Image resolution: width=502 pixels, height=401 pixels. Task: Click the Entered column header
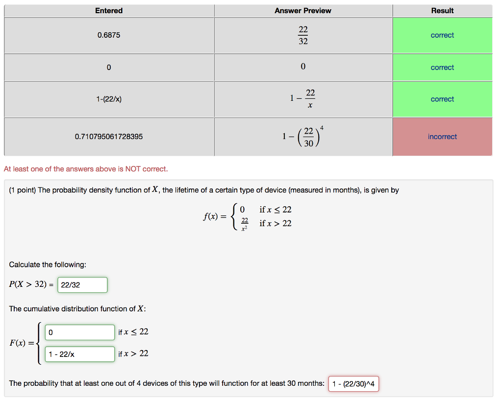tap(109, 10)
